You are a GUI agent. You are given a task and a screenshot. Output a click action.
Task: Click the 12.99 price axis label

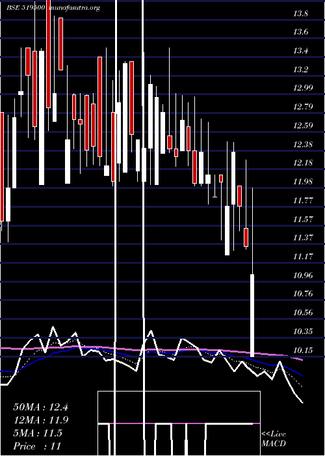click(x=303, y=88)
